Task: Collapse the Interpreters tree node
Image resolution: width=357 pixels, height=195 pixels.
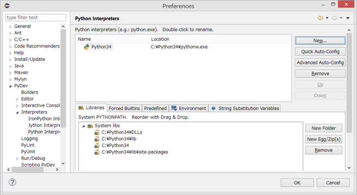Action: 17,112
